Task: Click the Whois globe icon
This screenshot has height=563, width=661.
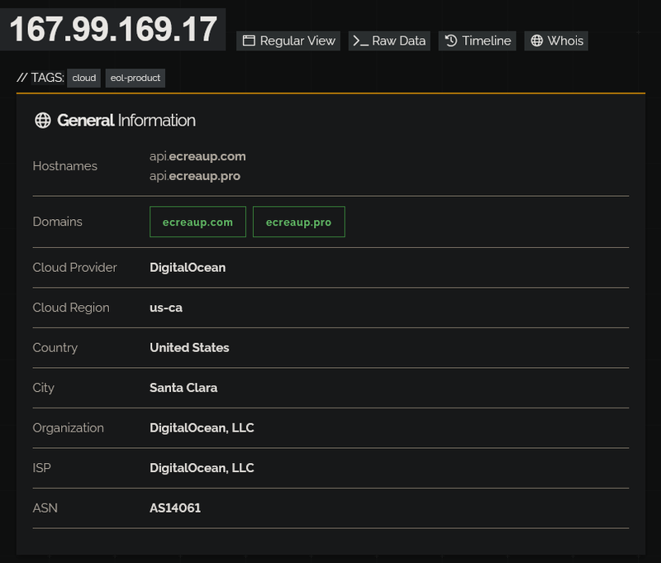Action: click(538, 41)
